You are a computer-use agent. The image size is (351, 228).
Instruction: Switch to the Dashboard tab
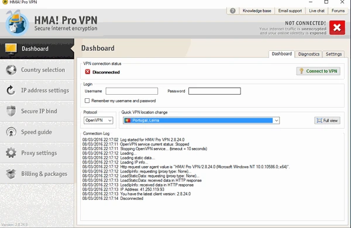(281, 54)
